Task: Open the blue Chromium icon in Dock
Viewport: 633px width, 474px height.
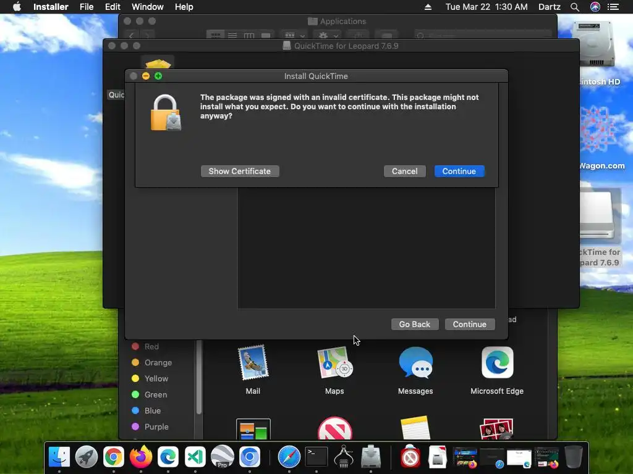Action: [x=250, y=457]
